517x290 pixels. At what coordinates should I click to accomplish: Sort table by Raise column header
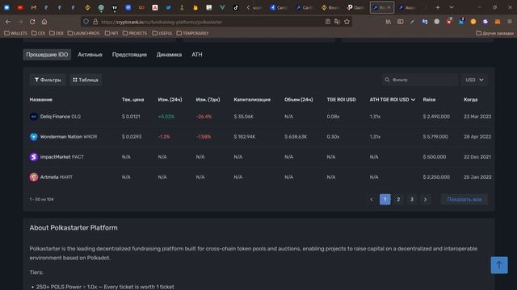click(x=429, y=100)
